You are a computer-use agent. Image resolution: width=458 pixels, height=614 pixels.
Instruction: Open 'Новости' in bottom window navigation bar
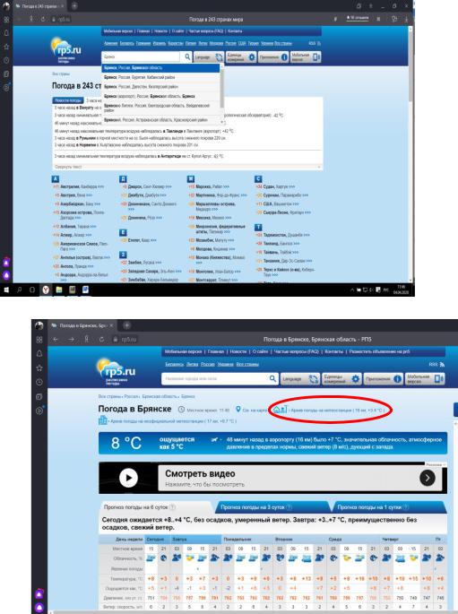coord(238,351)
